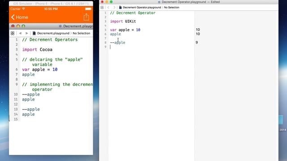The image size is (287, 161).
Task: Click the Wi-Fi icon in simulator status bar
Action: pyautogui.click(x=23, y=9)
